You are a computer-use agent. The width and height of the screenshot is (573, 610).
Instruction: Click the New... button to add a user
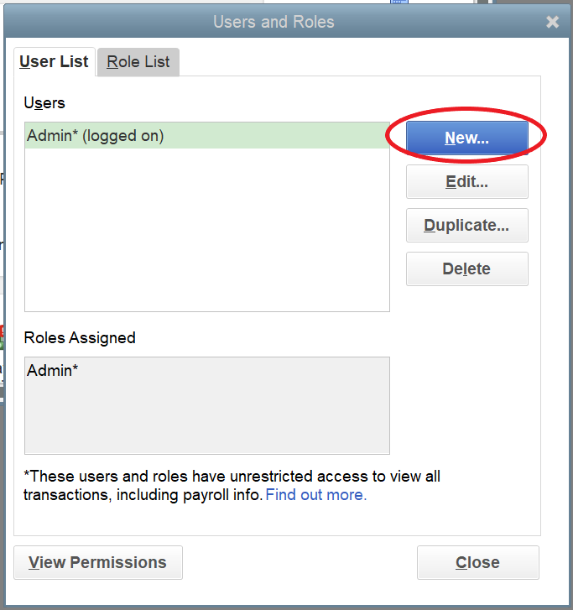pos(466,138)
